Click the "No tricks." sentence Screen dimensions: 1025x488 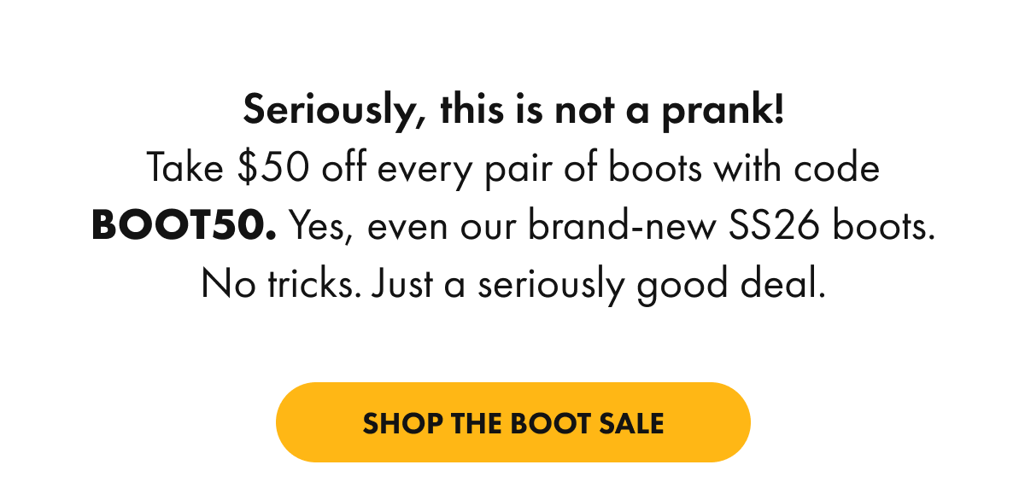[273, 284]
